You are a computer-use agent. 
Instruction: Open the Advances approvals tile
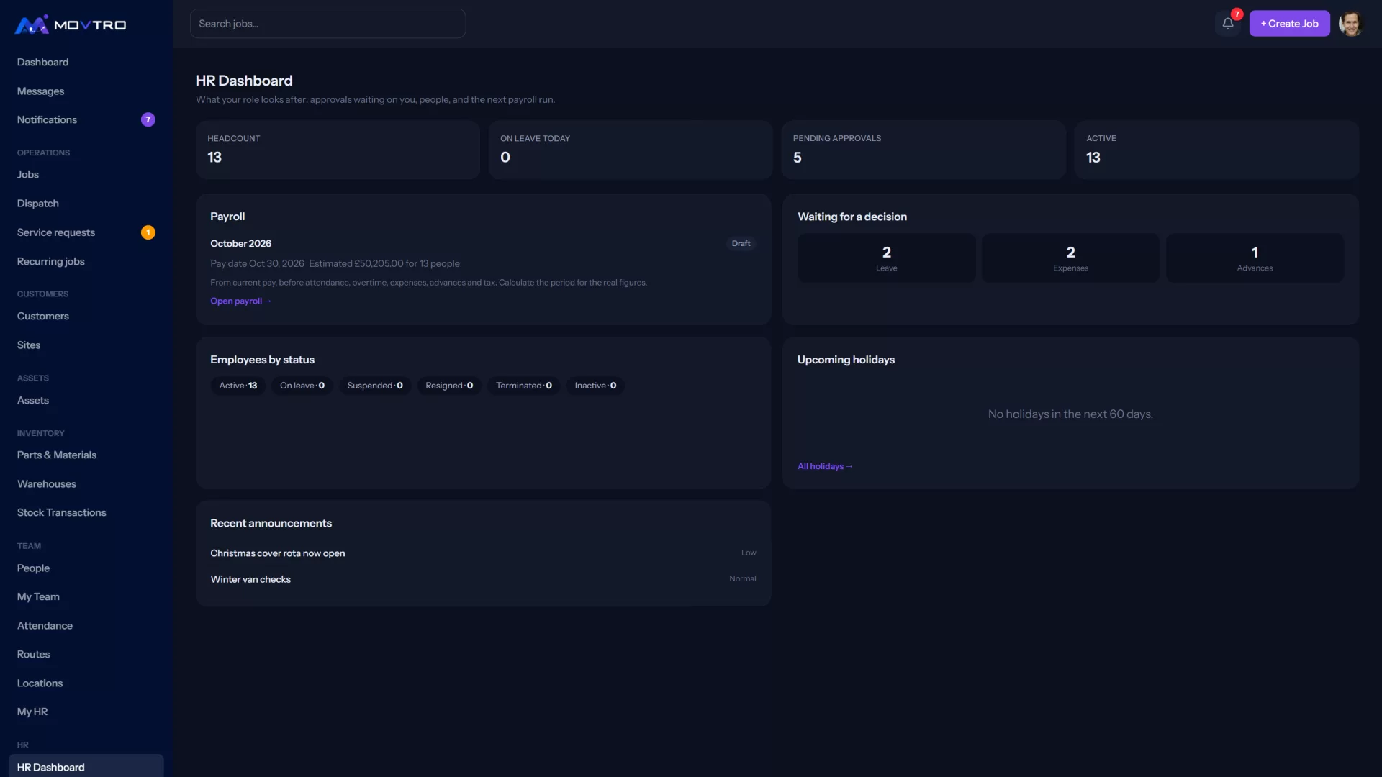[x=1255, y=258]
